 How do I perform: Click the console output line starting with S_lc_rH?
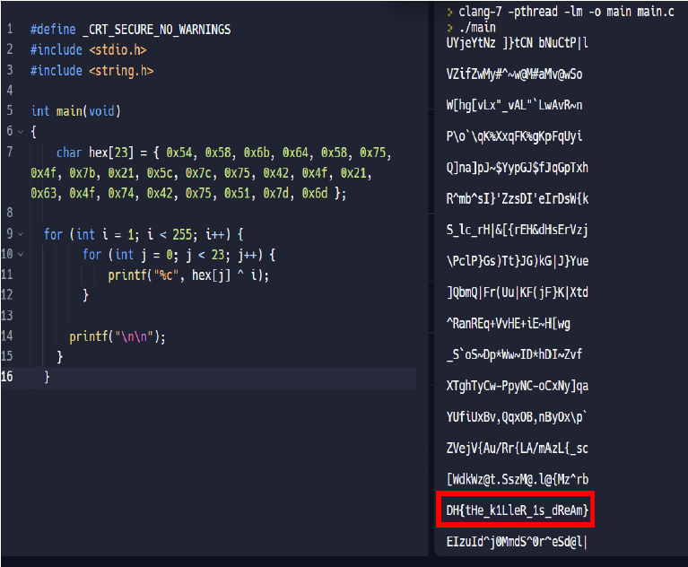point(517,230)
